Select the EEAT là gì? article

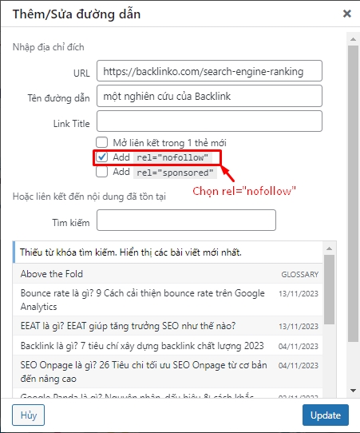[168, 326]
